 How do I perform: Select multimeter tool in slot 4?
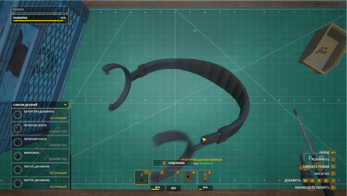189,177
